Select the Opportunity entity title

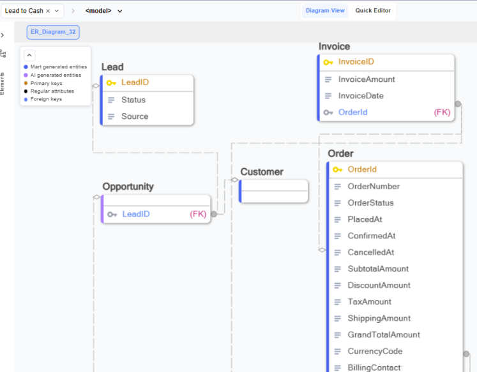pyautogui.click(x=128, y=187)
